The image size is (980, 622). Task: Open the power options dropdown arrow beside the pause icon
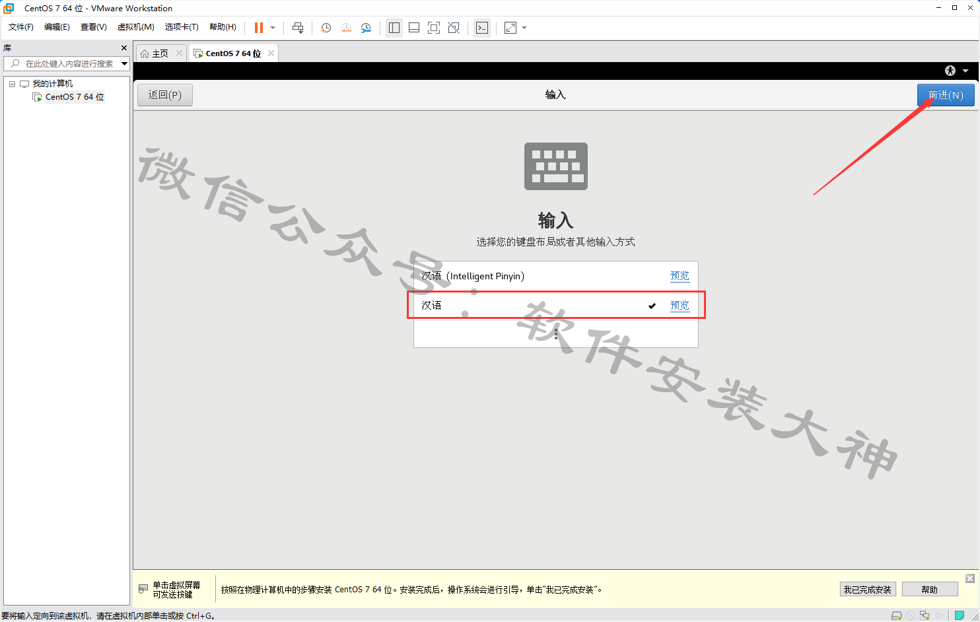(x=273, y=28)
